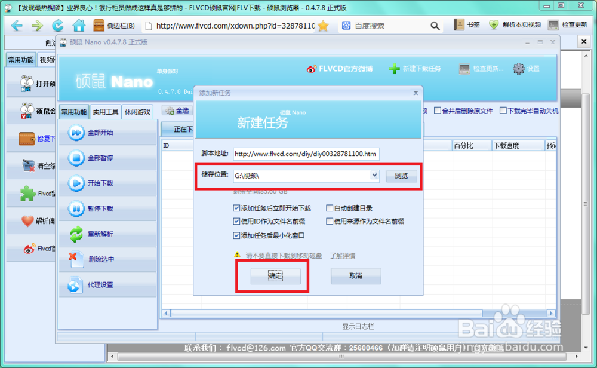Click the 百度搜索 search box
Screen dimensions: 597x368
point(389,26)
